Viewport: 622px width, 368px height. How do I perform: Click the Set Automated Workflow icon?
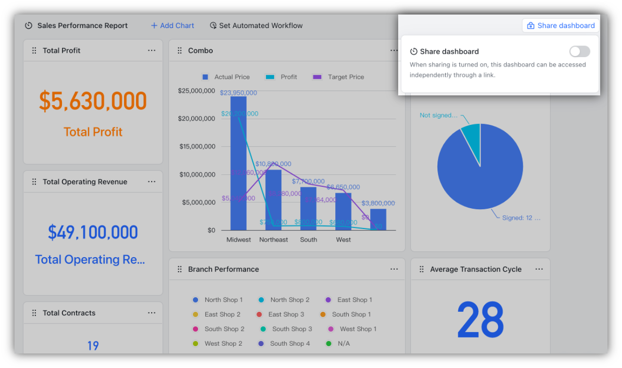click(213, 25)
